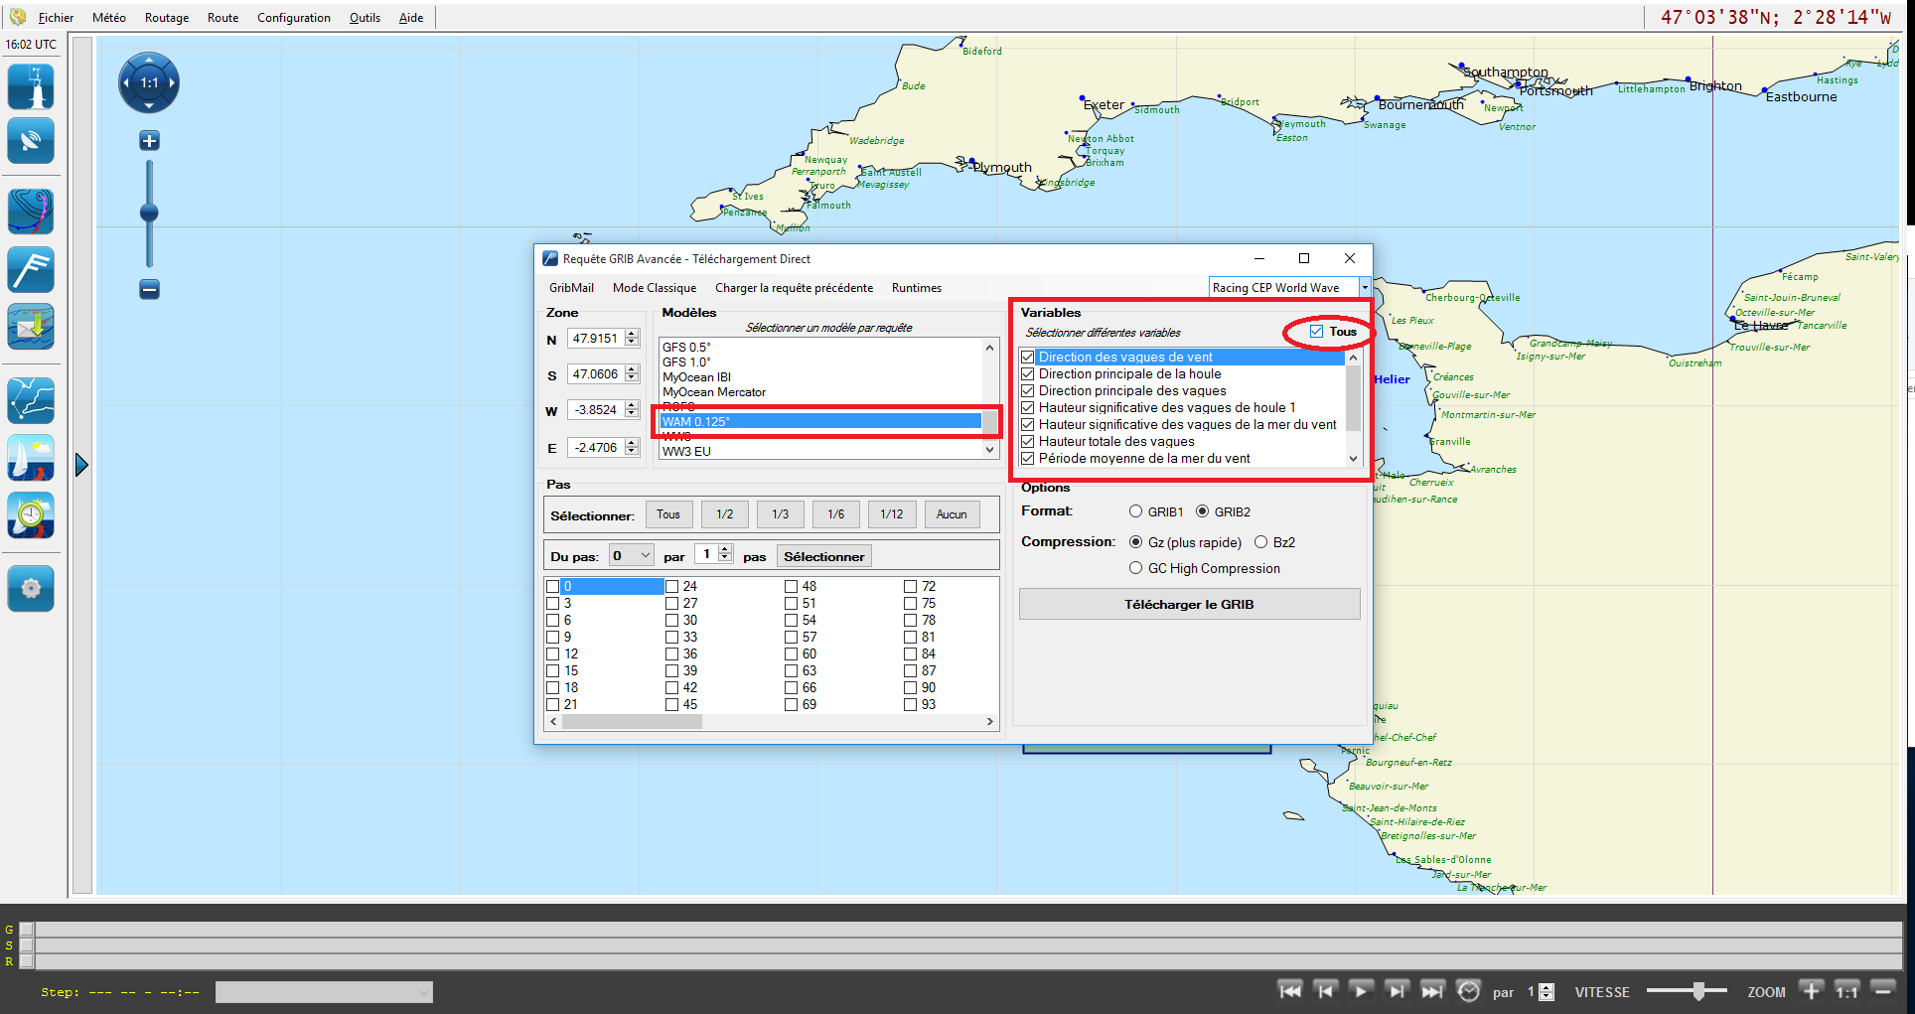1915x1014 pixels.
Task: Uncheck the Tous variables checkbox
Action: (1316, 332)
